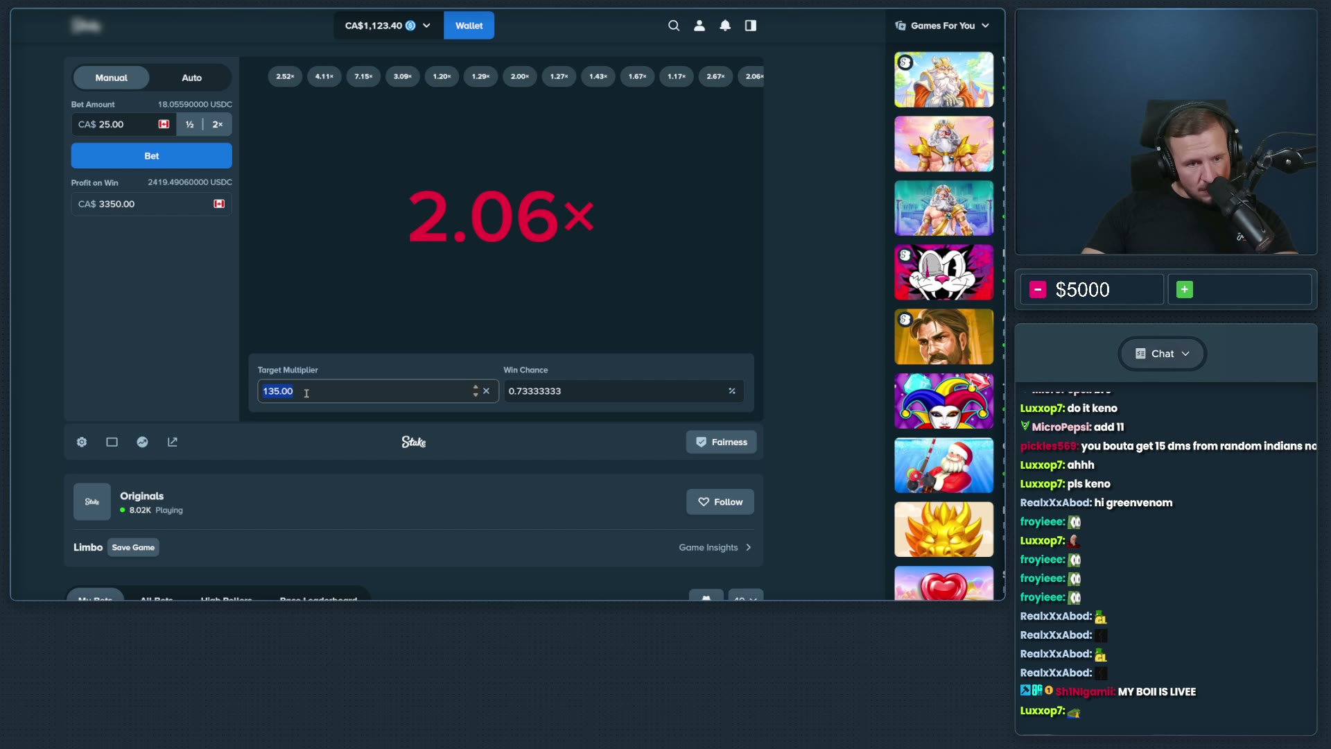The width and height of the screenshot is (1331, 749).
Task: Switch to Auto betting mode
Action: (191, 78)
